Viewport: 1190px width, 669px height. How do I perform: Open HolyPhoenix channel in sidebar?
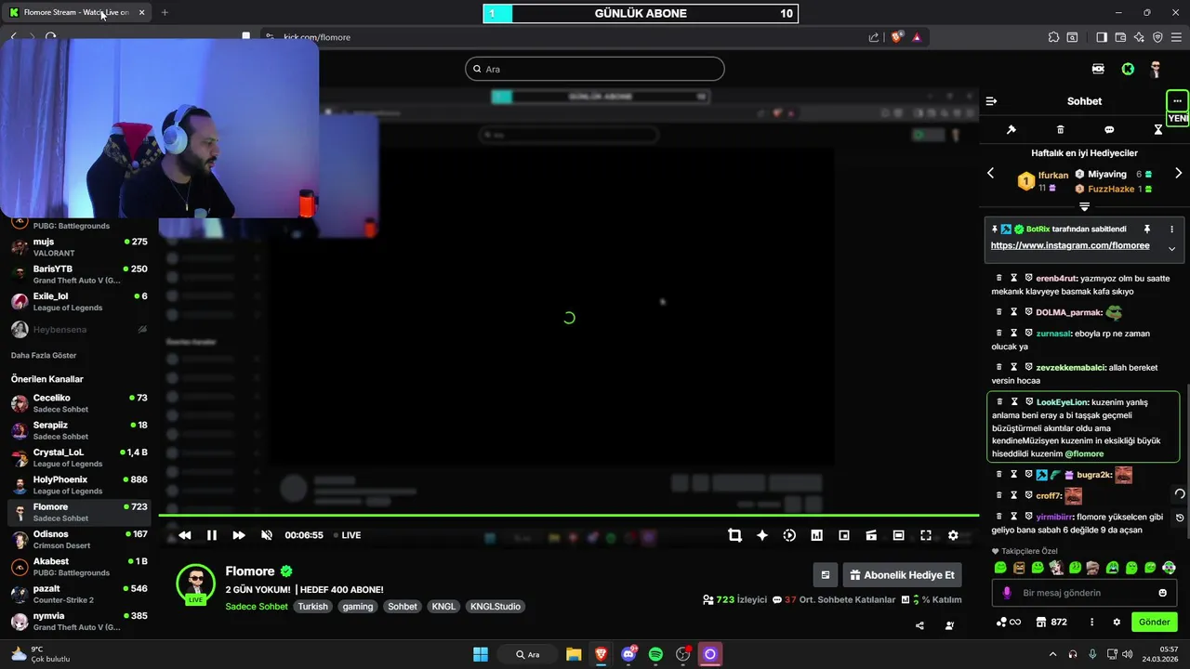[x=79, y=485]
